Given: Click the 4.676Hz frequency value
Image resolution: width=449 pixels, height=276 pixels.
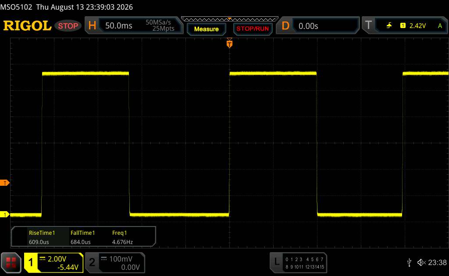Looking at the screenshot, I should (122, 242).
